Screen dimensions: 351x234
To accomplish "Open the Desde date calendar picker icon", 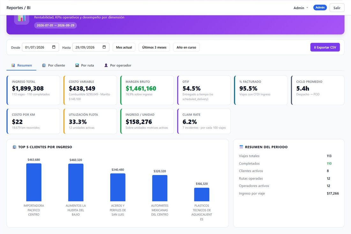I will click(x=54, y=47).
